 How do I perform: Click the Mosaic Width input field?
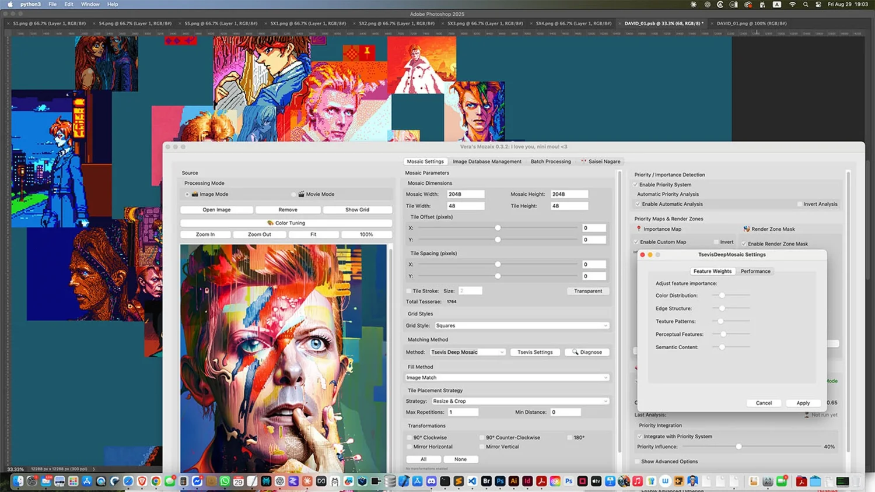[x=466, y=194]
